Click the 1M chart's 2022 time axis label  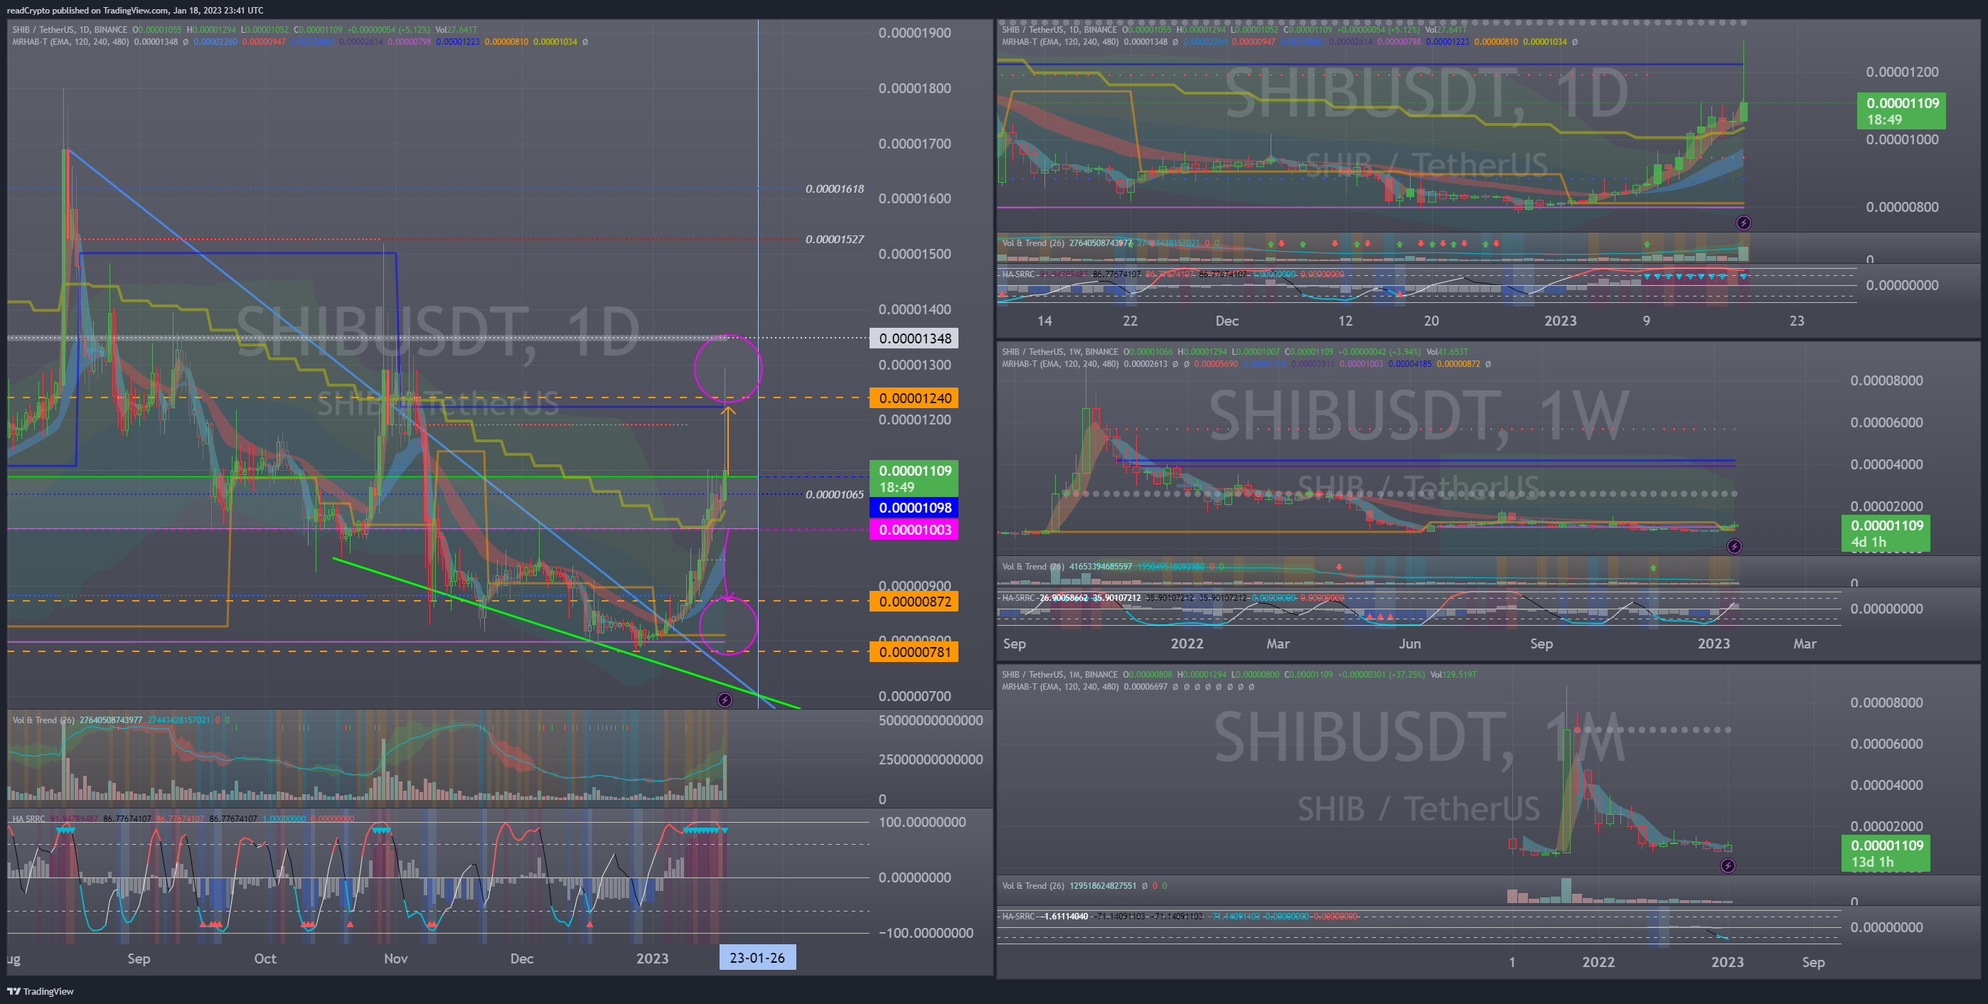point(1598,962)
